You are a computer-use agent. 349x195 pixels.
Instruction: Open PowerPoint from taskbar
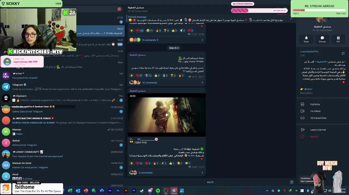coord(86,191)
